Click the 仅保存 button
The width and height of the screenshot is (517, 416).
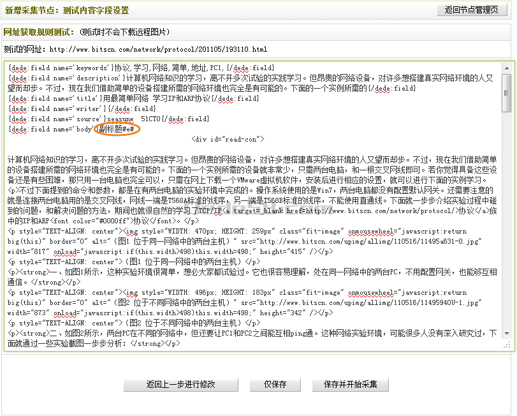point(275,385)
